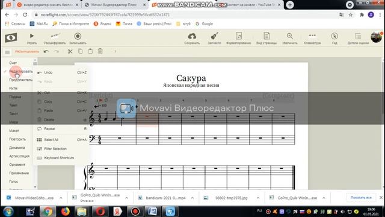Select the Ритм palette item
The height and width of the screenshot is (217, 385).
pyautogui.click(x=13, y=89)
